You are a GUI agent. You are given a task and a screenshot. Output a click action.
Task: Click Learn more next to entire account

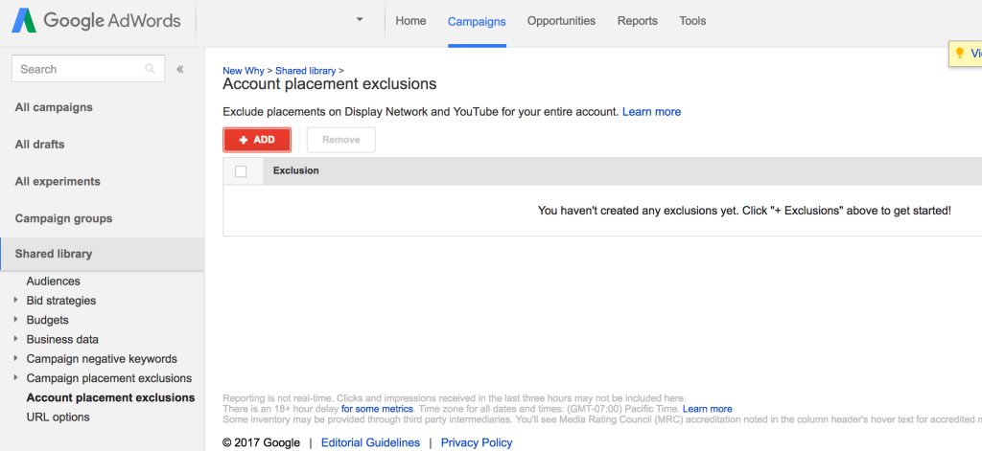(651, 112)
